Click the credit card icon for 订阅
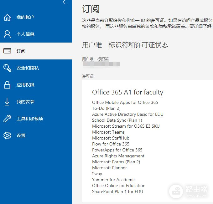This screenshot has height=204, width=213. (x=7, y=51)
